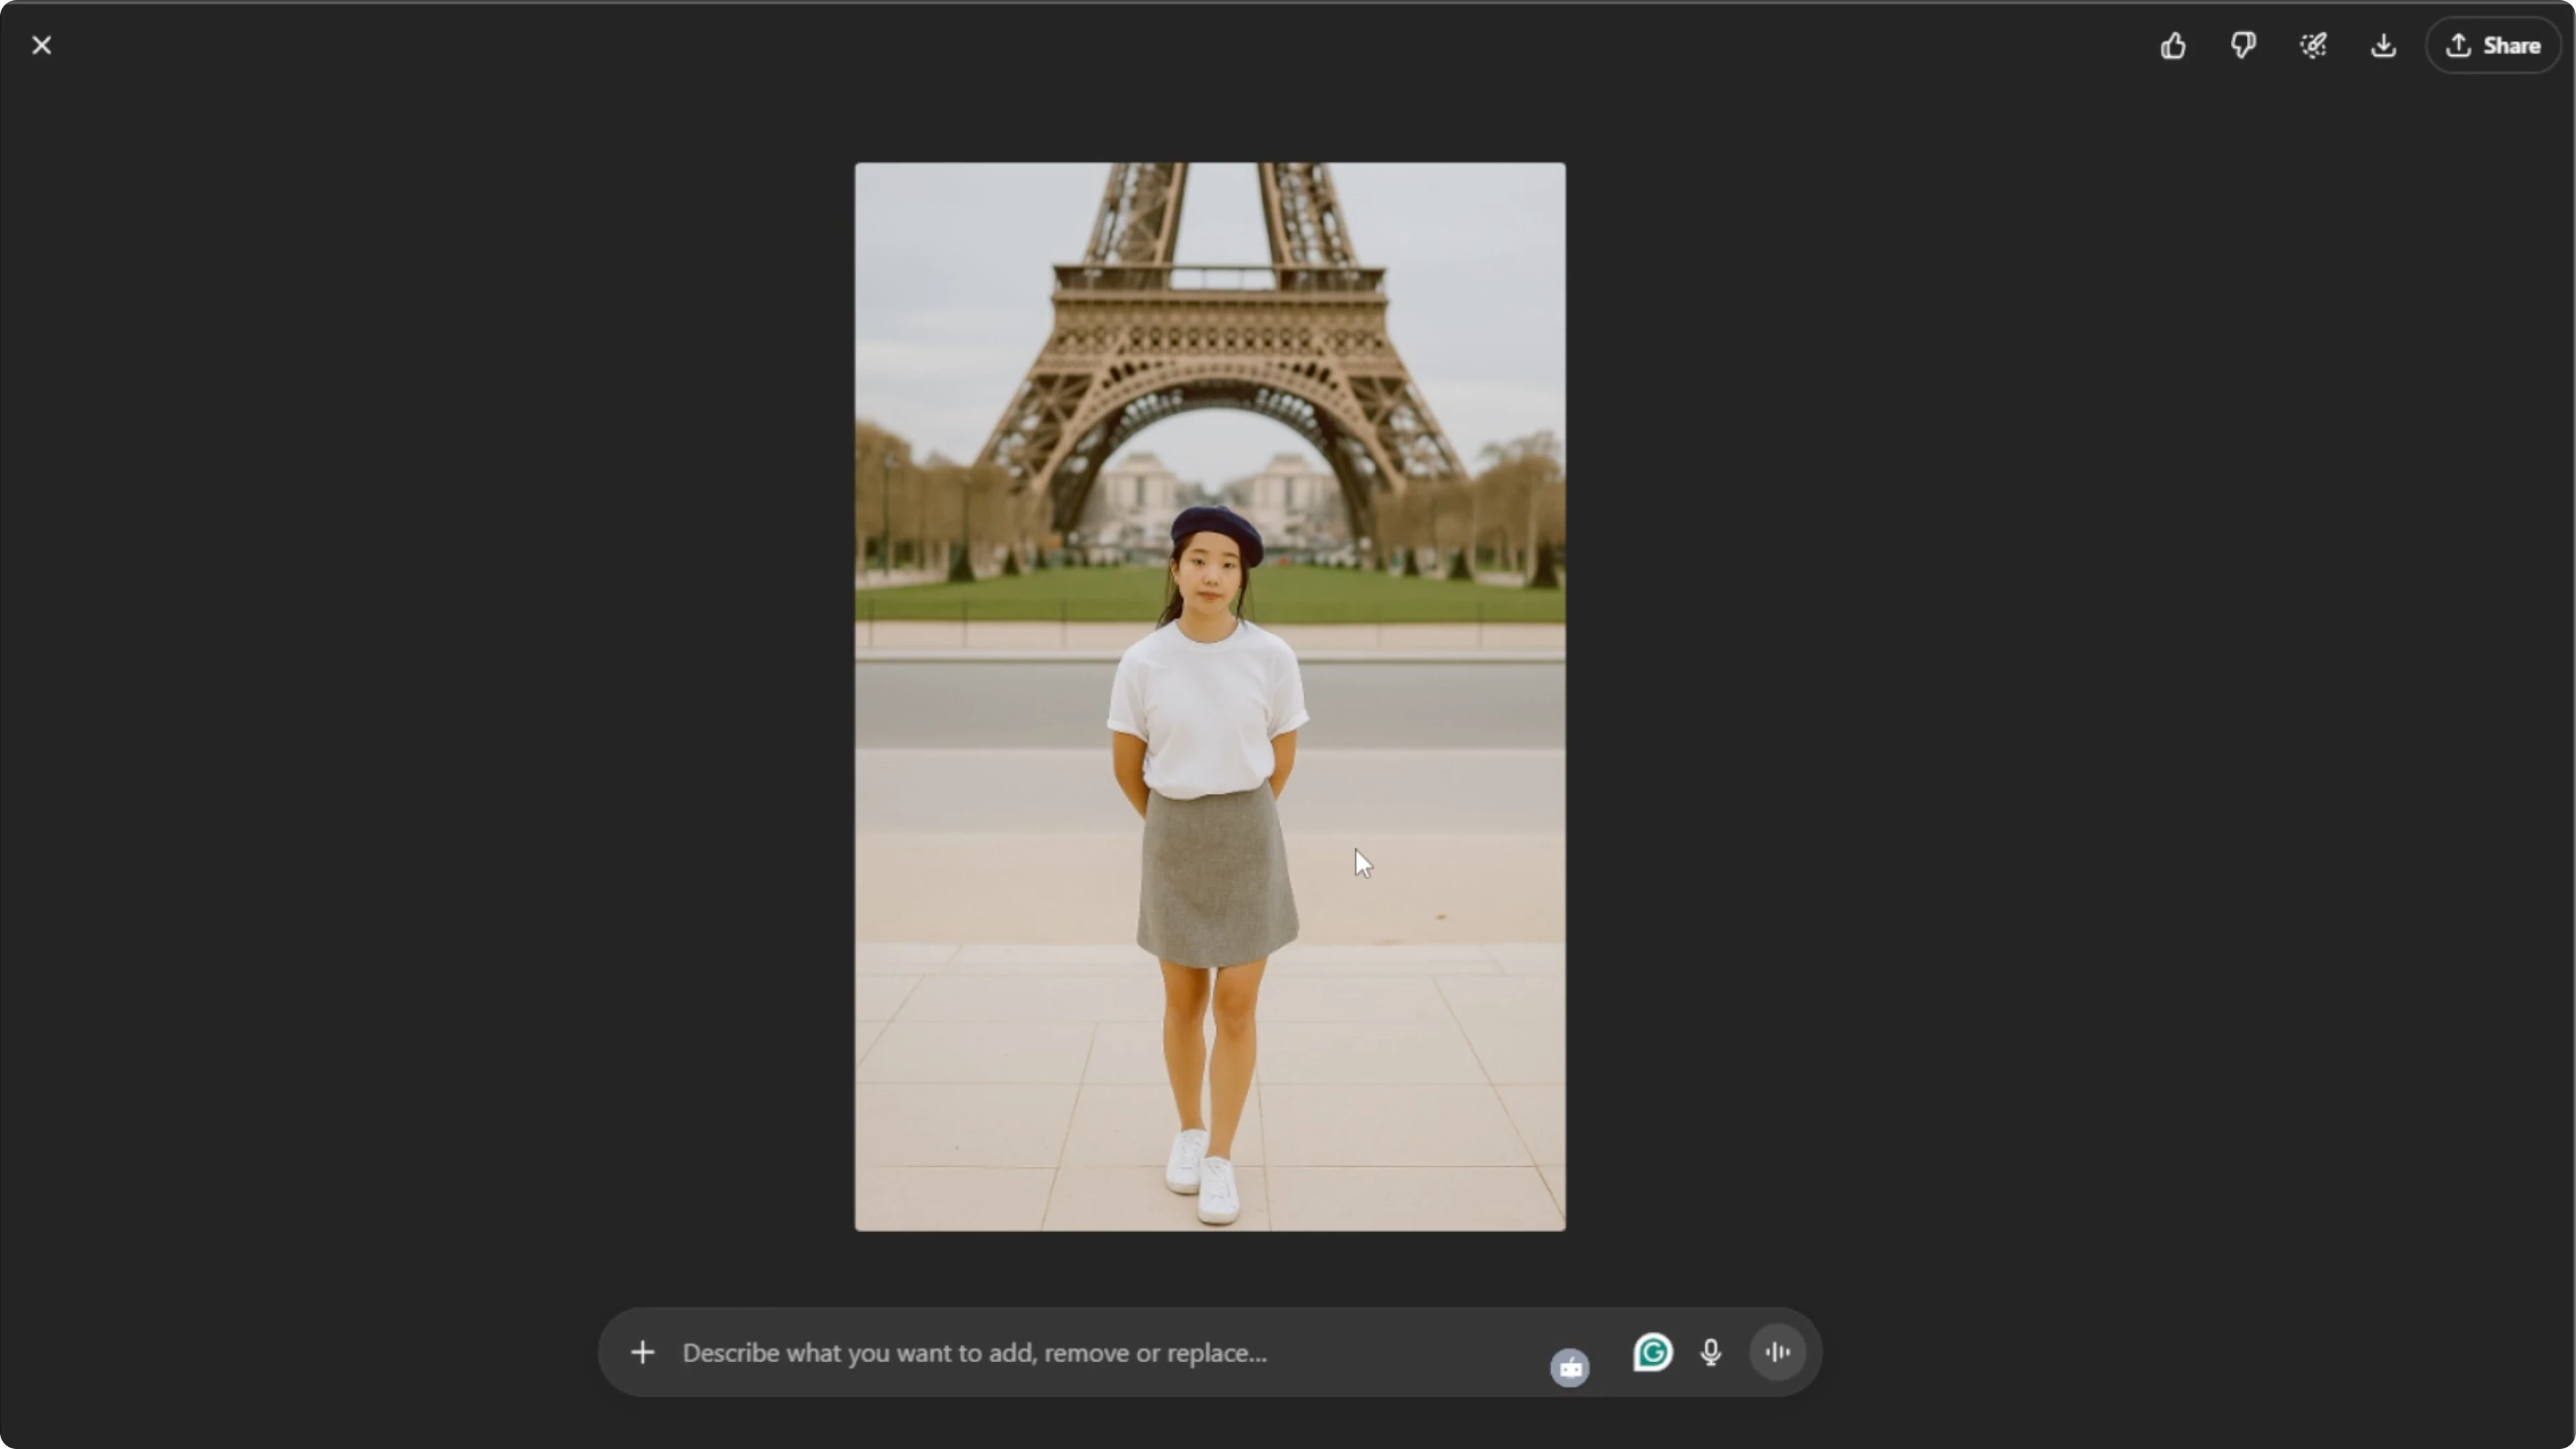
Task: Download the generated image
Action: point(2383,45)
